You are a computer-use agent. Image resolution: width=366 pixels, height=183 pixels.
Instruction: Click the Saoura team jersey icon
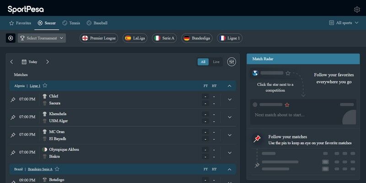(44, 103)
